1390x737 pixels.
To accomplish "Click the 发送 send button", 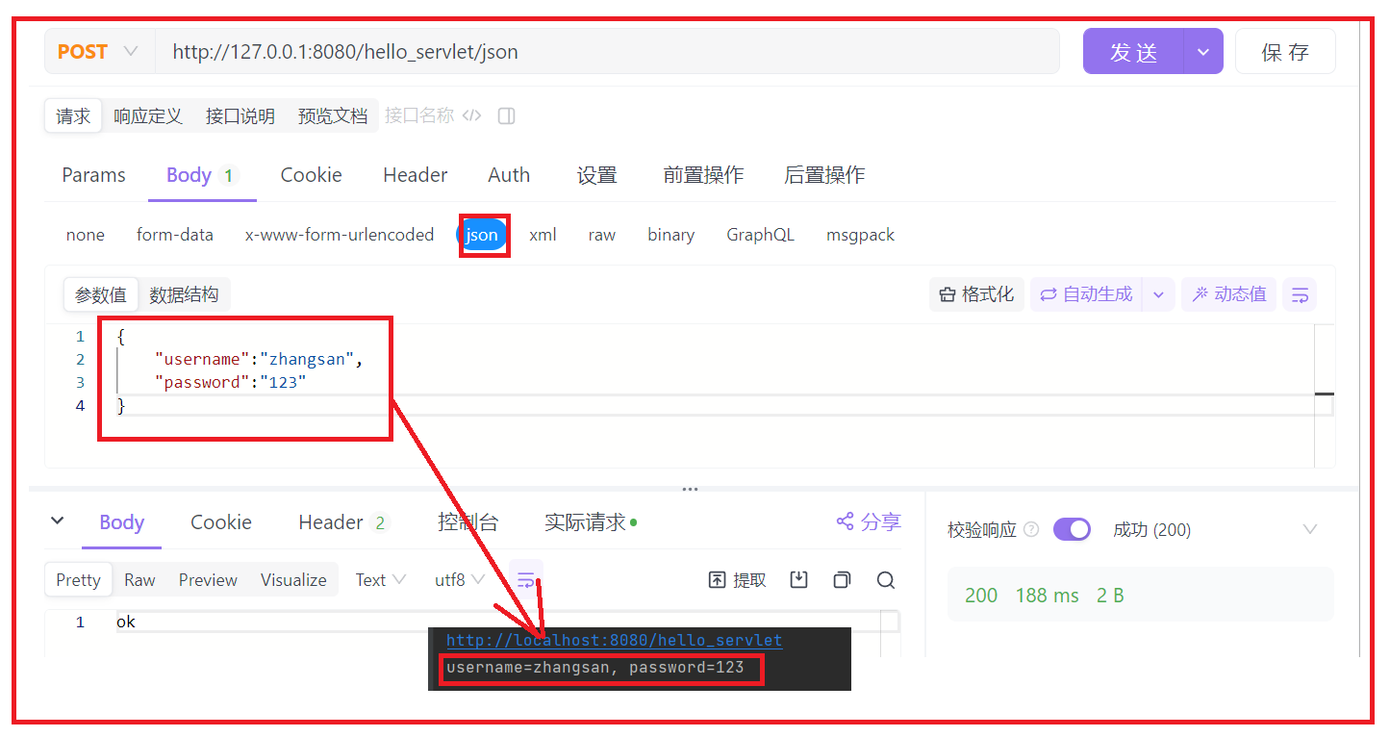I will click(1133, 52).
